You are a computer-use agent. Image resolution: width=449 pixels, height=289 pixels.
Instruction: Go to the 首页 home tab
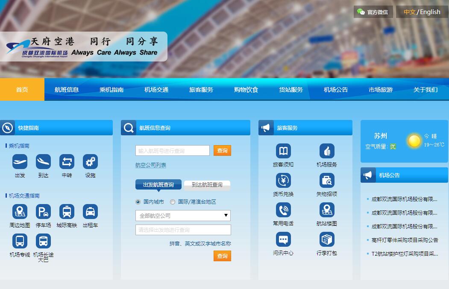click(22, 90)
